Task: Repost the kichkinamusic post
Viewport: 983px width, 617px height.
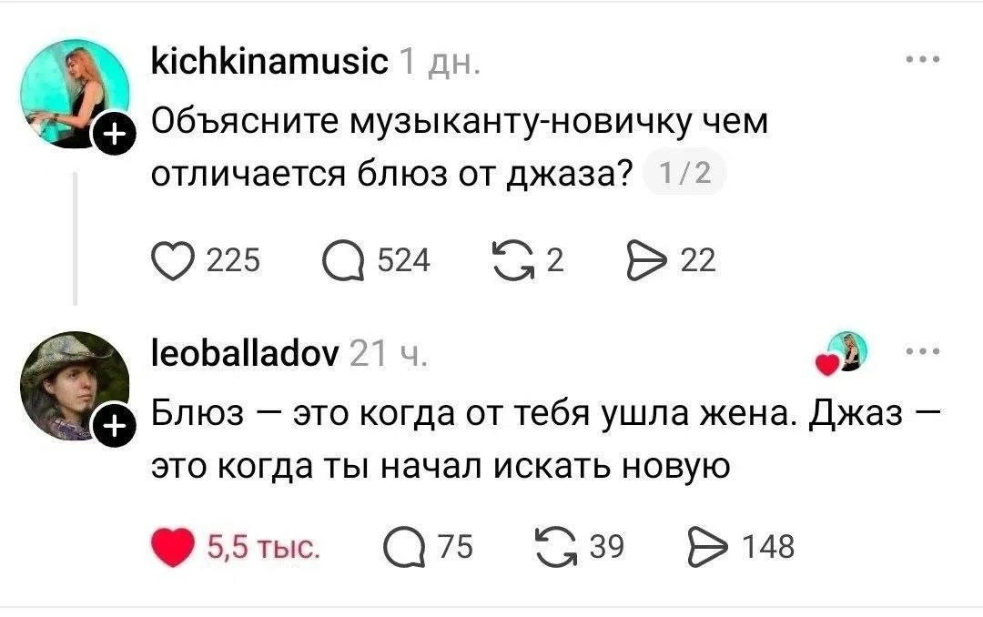Action: [x=514, y=261]
